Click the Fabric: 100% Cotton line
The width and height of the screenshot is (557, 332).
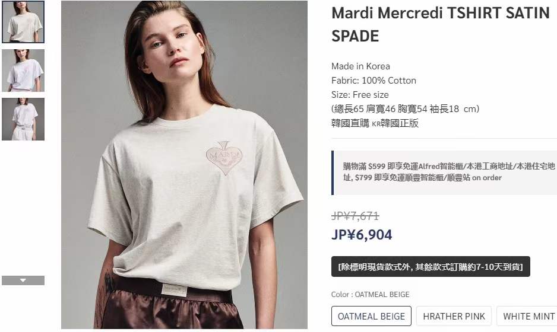point(374,81)
